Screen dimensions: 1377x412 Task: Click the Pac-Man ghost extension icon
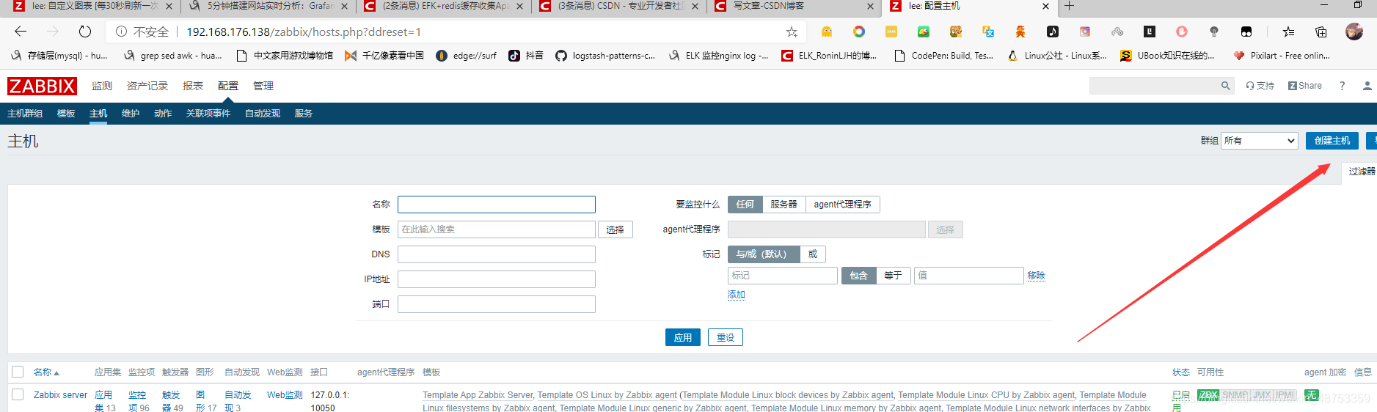pos(827,32)
